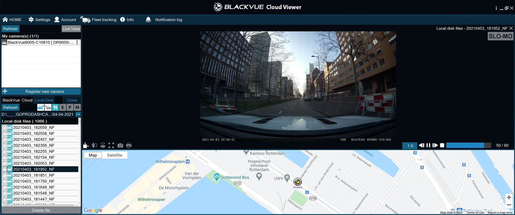Viewport: 515px width, 215px height.
Task: Enable the front camera filter icon
Action: 40,107
